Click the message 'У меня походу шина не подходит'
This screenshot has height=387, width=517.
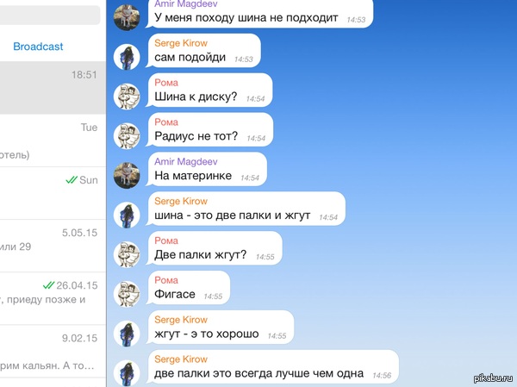pos(246,17)
